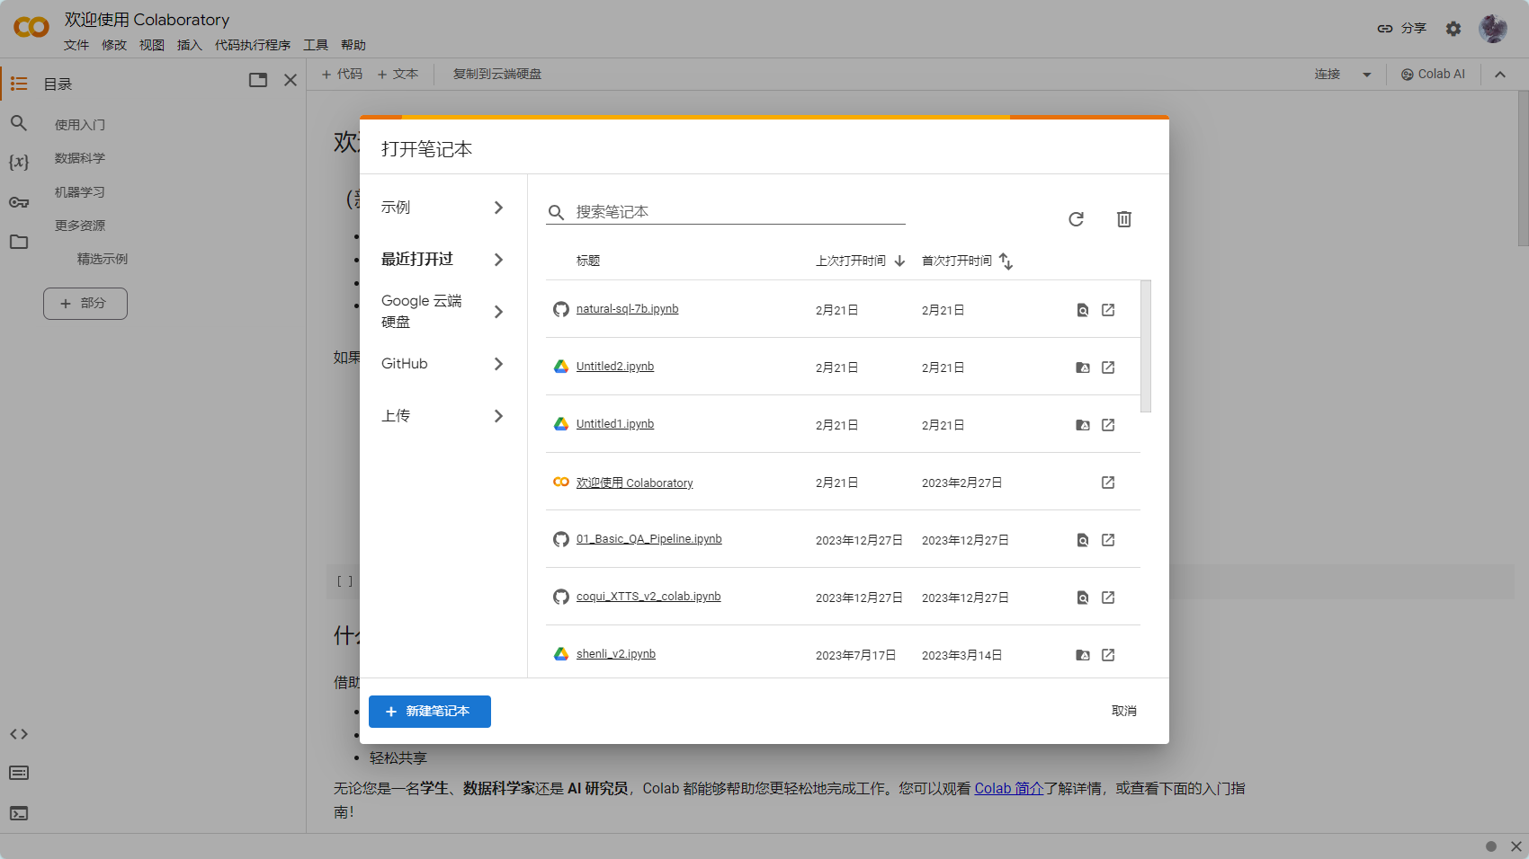
Task: Expand the GitHub section
Action: [x=443, y=364]
